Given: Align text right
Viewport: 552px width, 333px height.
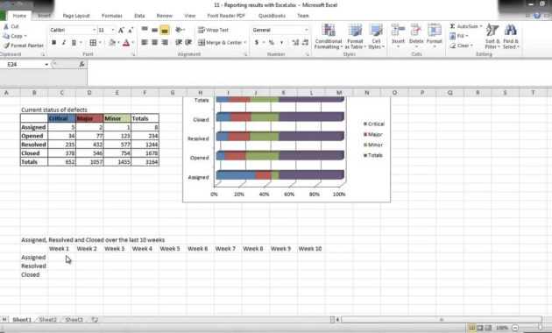Looking at the screenshot, I should coord(165,42).
